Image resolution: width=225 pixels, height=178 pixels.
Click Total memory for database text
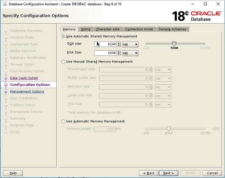(x=94, y=112)
